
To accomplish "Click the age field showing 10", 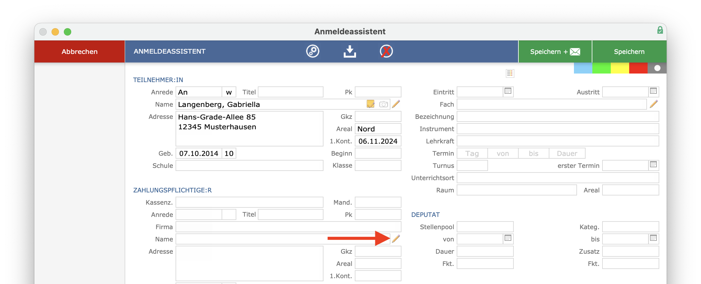I will [229, 153].
